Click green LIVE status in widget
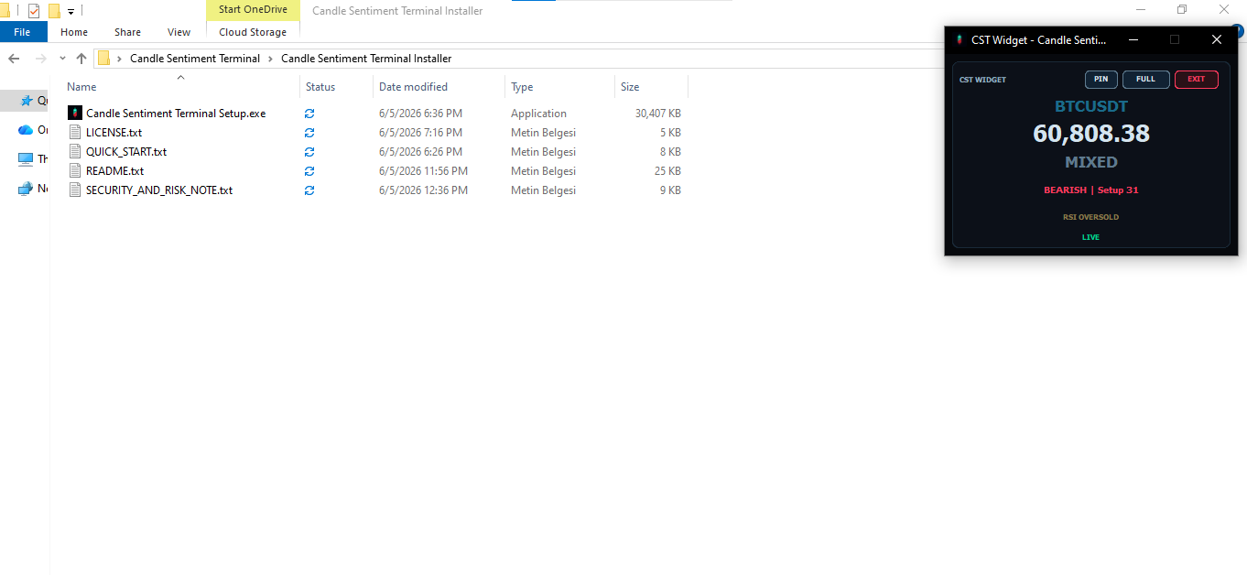 coord(1091,237)
